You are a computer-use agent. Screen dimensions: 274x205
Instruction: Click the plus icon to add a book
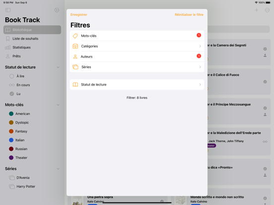257,10
